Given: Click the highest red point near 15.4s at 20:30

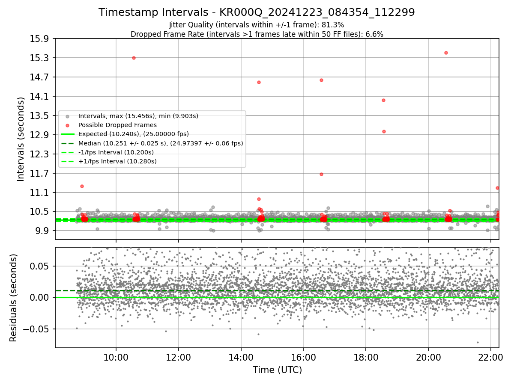Looking at the screenshot, I should pos(446,53).
